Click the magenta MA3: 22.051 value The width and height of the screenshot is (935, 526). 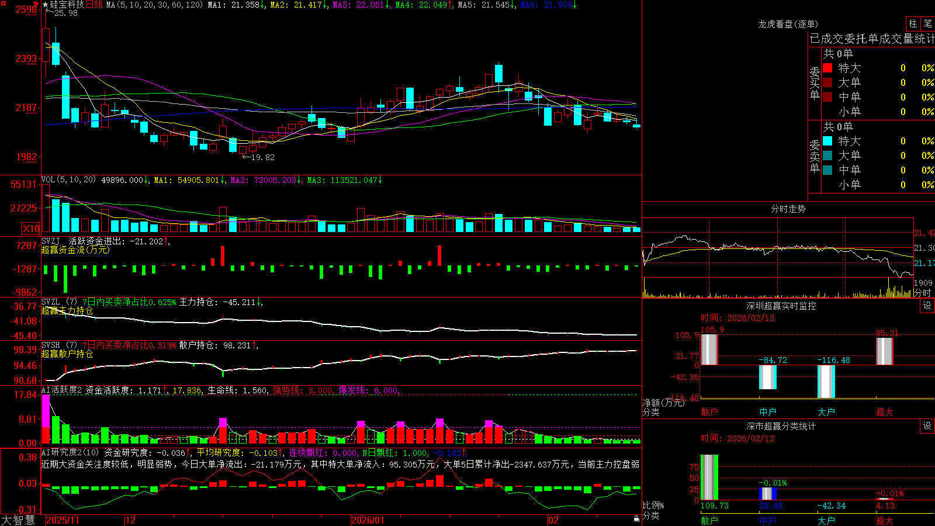pos(362,5)
